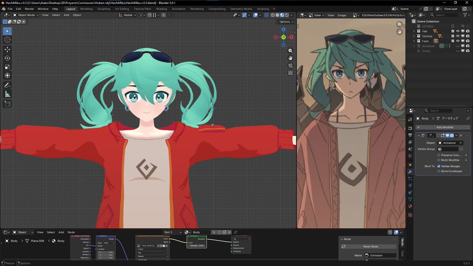473x266 pixels.
Task: Uncheck the Clothes collection checkbox
Action: [453, 36]
